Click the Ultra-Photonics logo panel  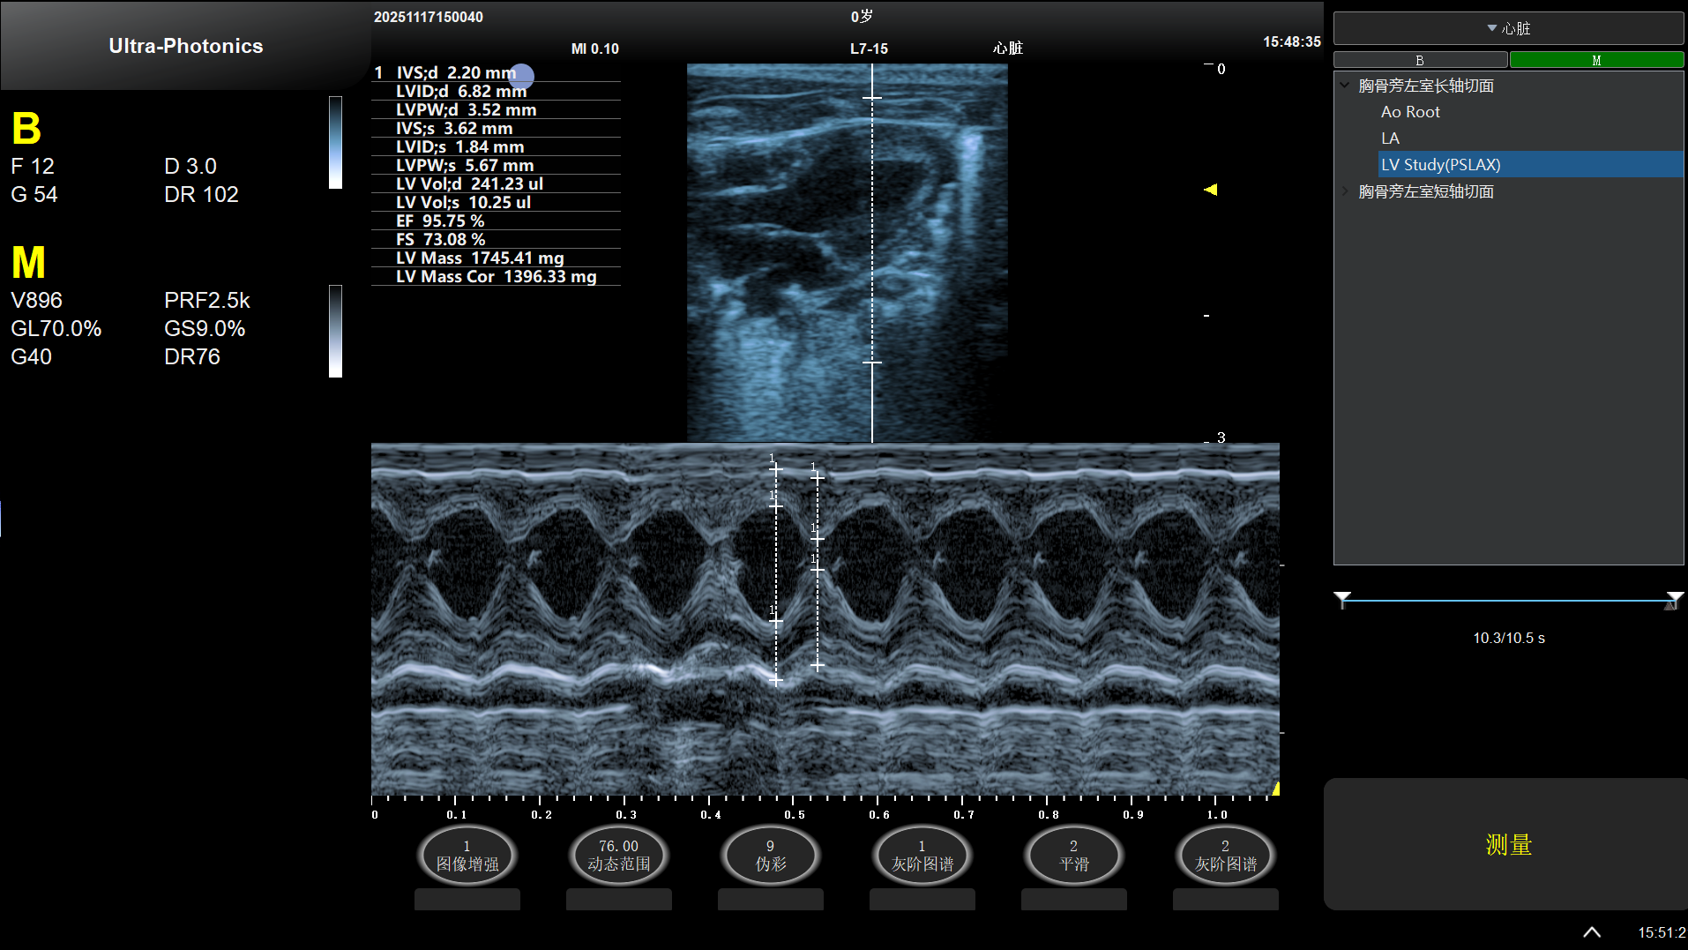(185, 46)
